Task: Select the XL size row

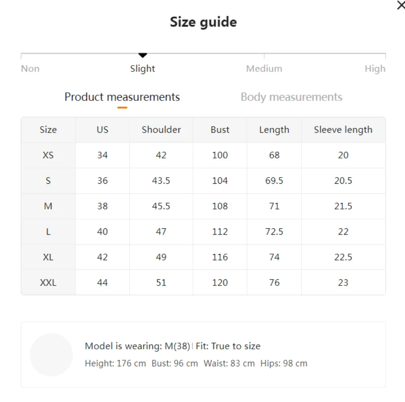Action: 48,257
